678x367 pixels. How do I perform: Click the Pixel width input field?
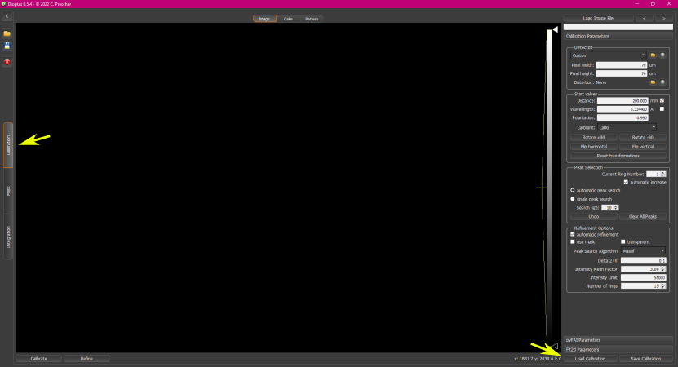[x=622, y=65]
